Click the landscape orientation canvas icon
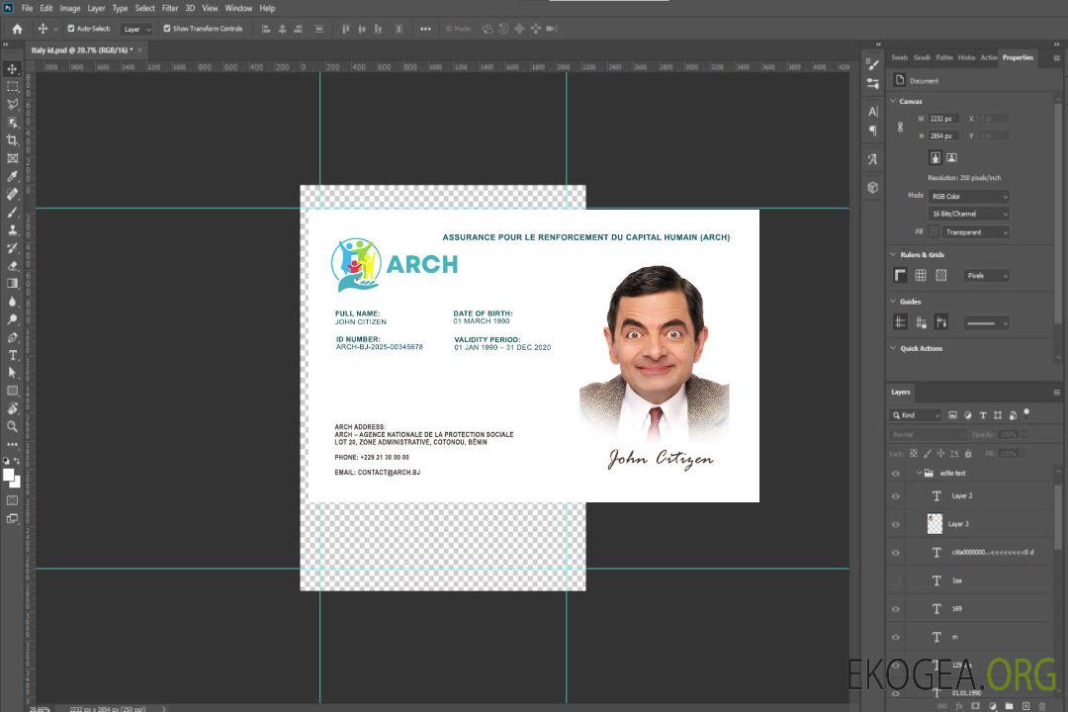 tap(951, 157)
